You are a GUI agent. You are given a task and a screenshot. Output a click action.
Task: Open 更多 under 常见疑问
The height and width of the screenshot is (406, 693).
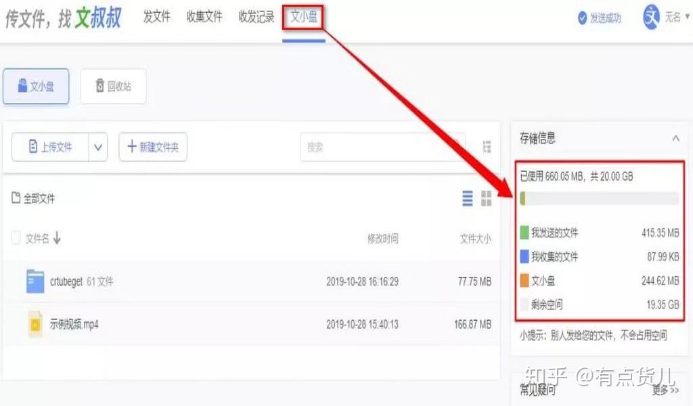point(666,390)
